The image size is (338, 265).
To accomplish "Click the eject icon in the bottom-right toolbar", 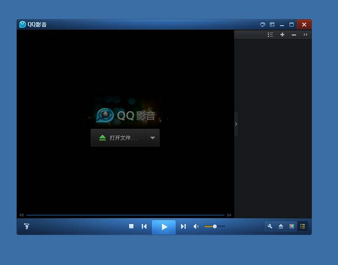I will 281,226.
